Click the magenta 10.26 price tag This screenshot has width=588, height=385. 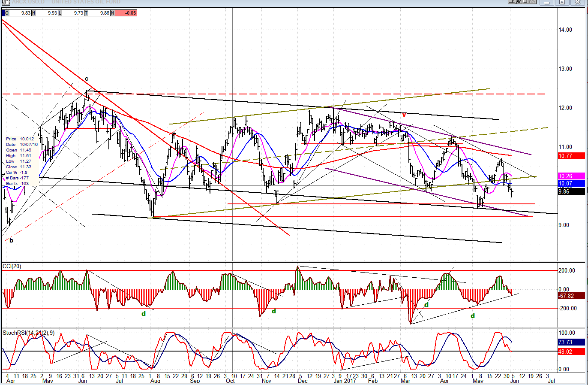(571, 176)
